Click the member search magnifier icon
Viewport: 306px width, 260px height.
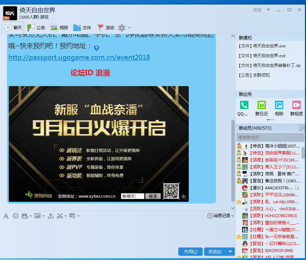click(301, 128)
